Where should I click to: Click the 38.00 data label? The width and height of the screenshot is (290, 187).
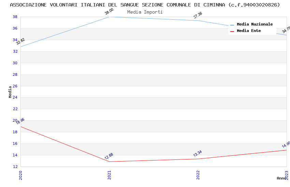coord(109,12)
